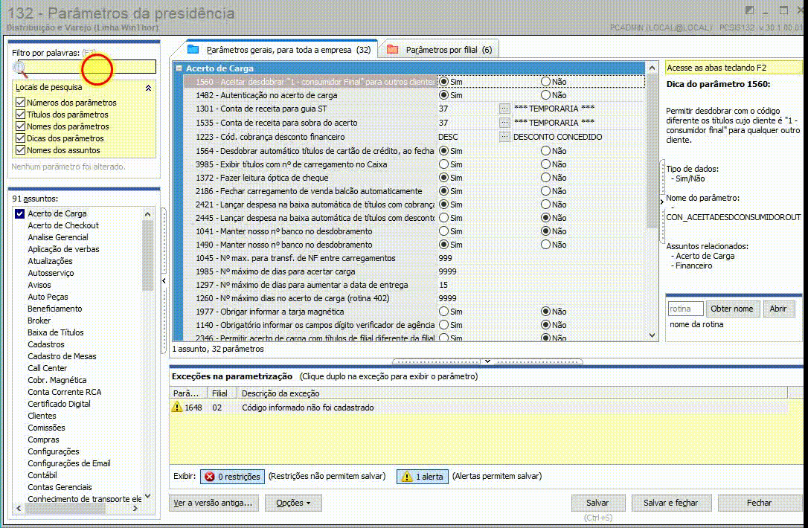
Task: Select Não for parameter 1490
Action: (545, 244)
